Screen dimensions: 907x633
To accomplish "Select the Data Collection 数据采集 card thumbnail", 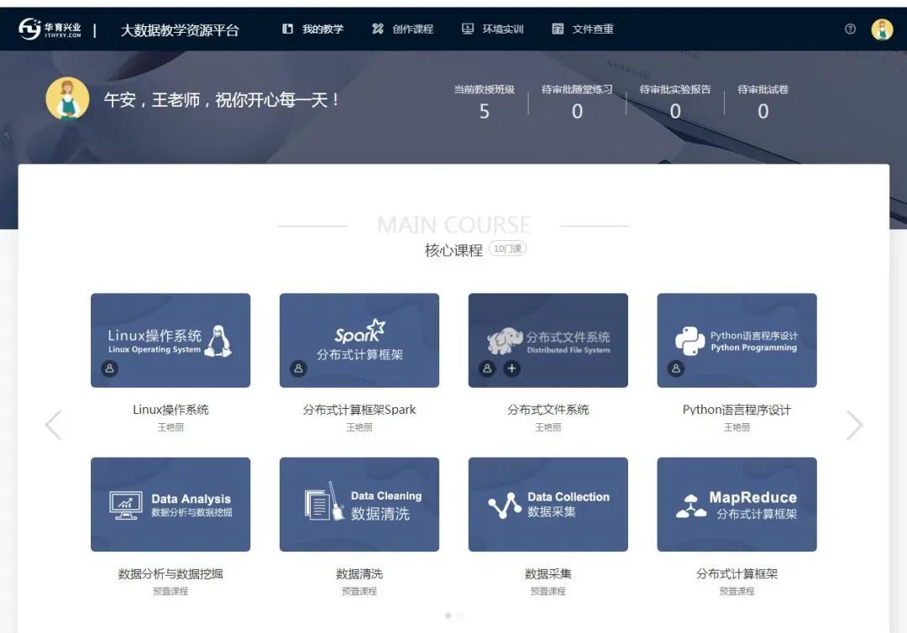I will [548, 504].
